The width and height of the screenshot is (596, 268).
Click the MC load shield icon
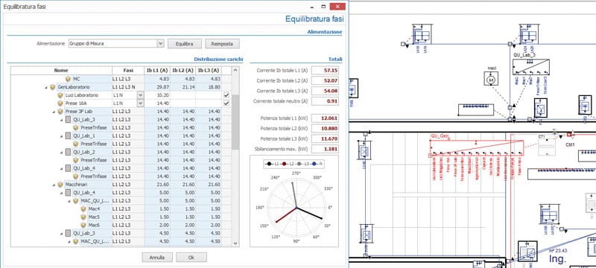point(68,79)
